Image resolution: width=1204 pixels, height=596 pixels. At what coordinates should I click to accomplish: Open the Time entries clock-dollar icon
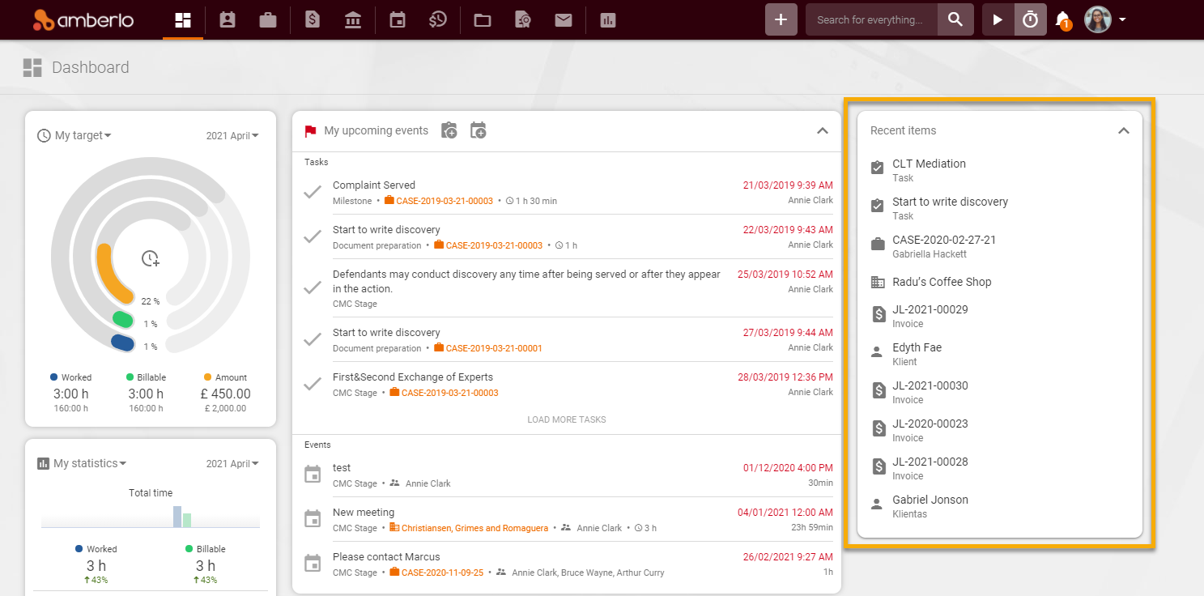(438, 20)
